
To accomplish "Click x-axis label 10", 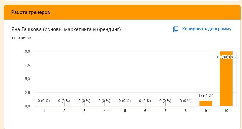I will coord(226,111).
